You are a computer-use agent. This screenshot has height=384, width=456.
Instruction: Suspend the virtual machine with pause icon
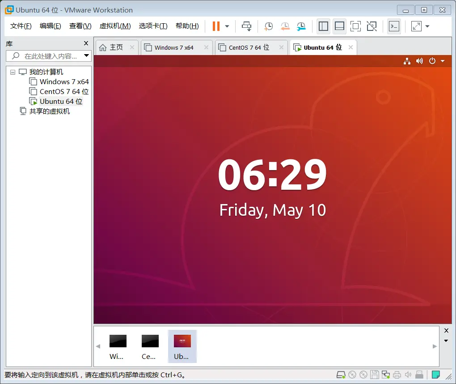click(x=216, y=26)
